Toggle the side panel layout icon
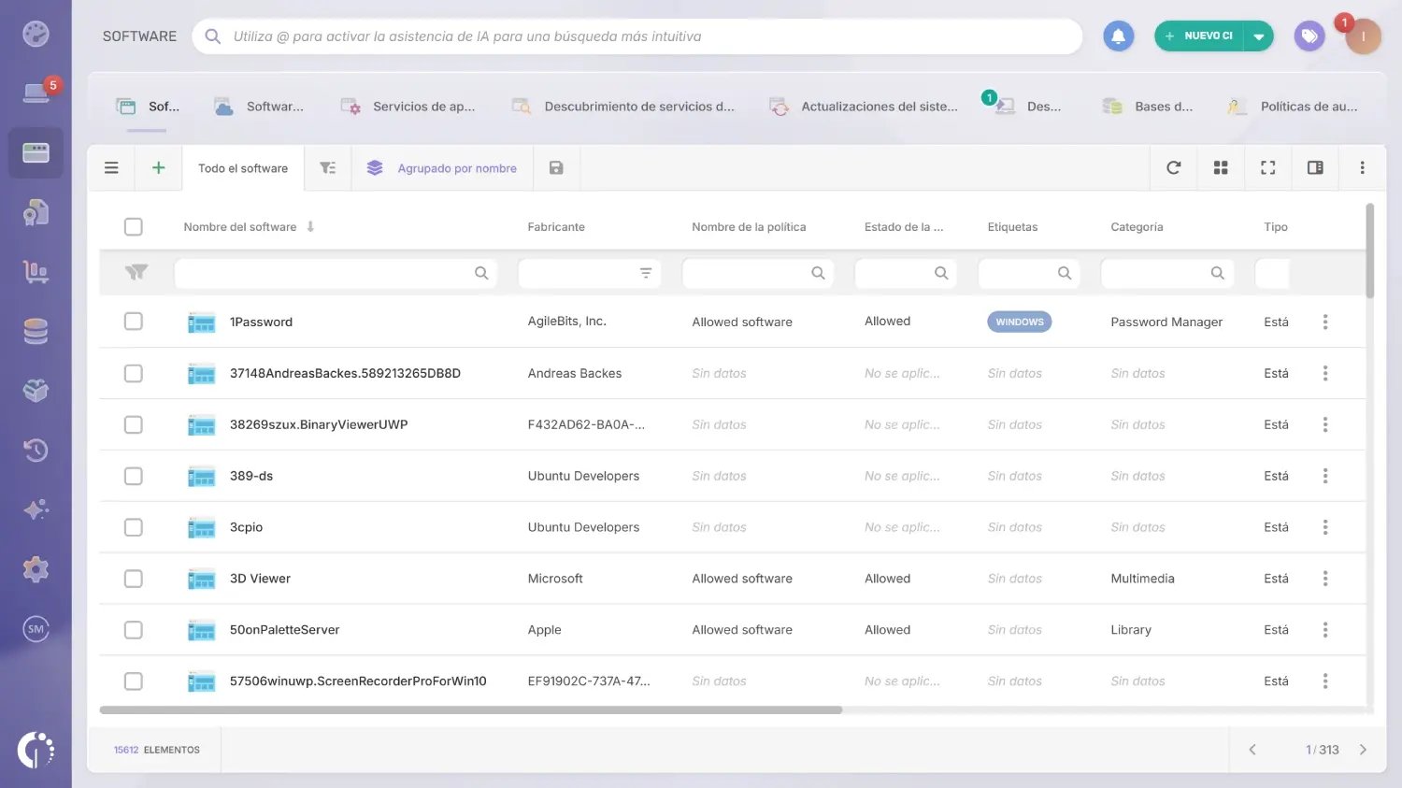The width and height of the screenshot is (1402, 788). 1315,168
